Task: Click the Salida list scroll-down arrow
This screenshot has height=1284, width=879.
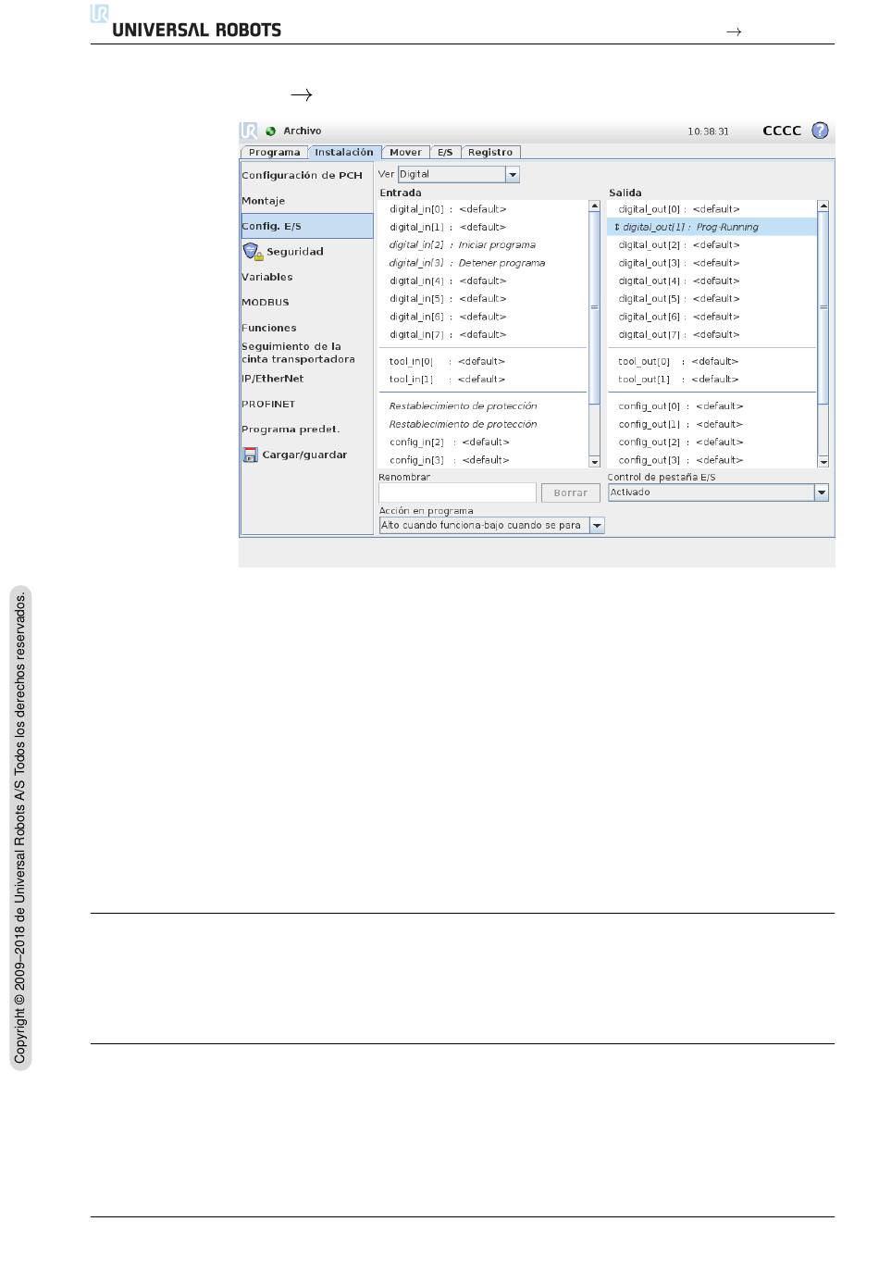Action: [823, 461]
